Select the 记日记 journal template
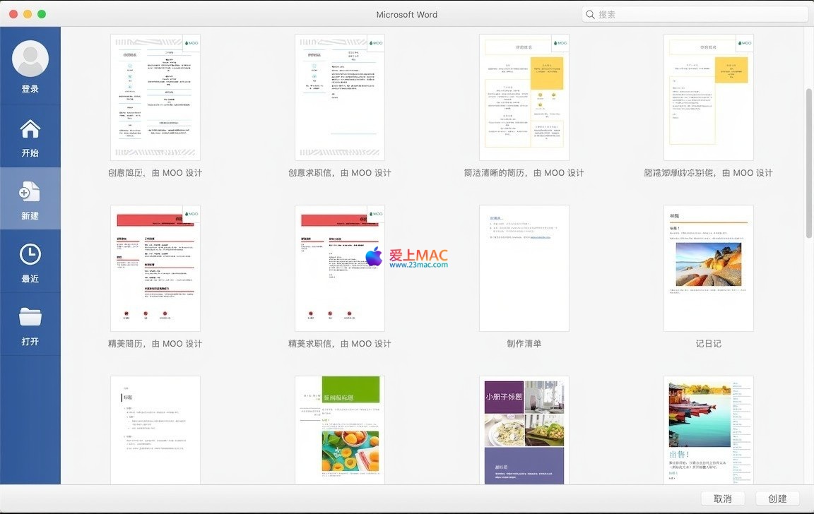Image resolution: width=814 pixels, height=514 pixels. (x=708, y=268)
